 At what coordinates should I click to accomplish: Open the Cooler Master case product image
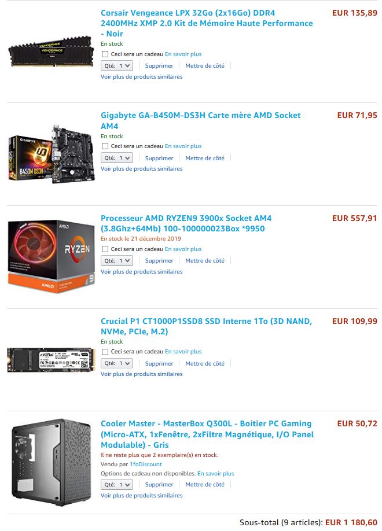[x=51, y=462]
